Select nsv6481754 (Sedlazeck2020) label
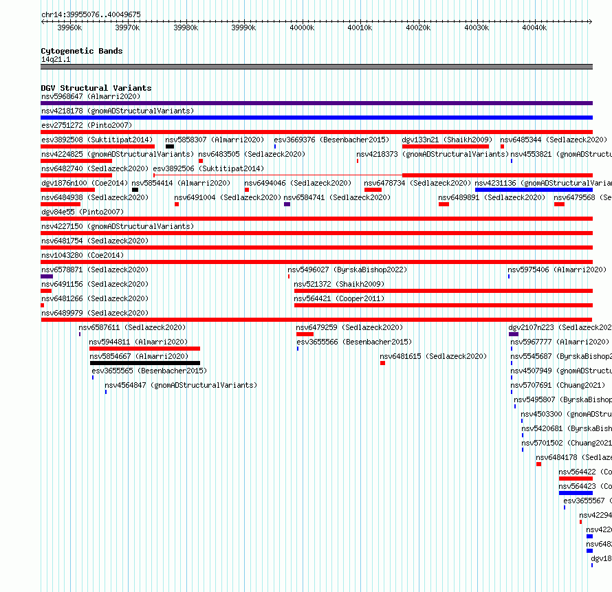The height and width of the screenshot is (592, 612). [x=95, y=241]
